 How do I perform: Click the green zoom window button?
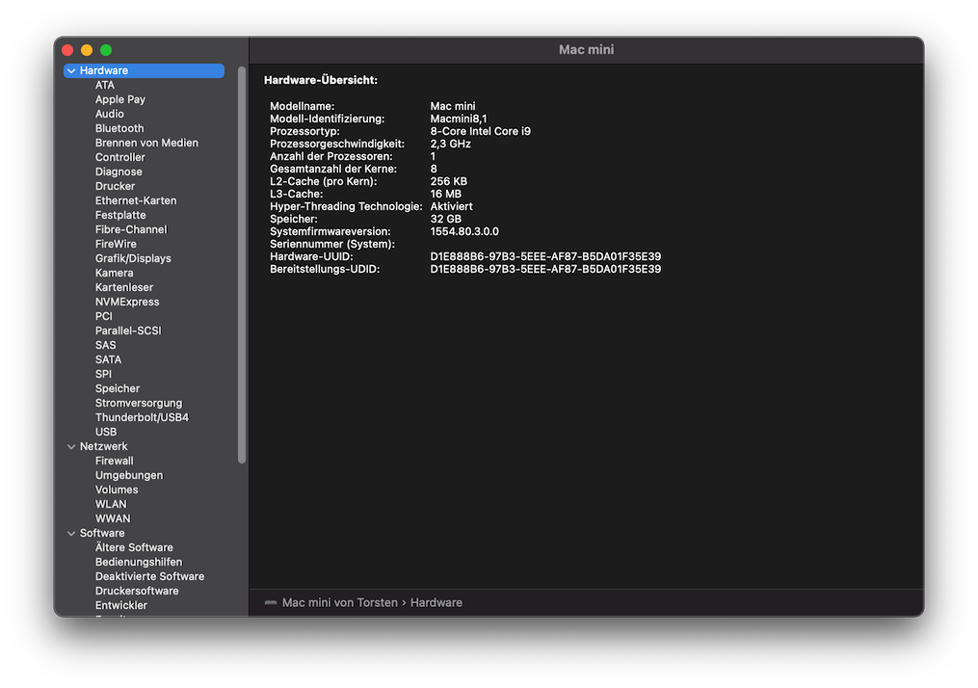click(x=106, y=50)
